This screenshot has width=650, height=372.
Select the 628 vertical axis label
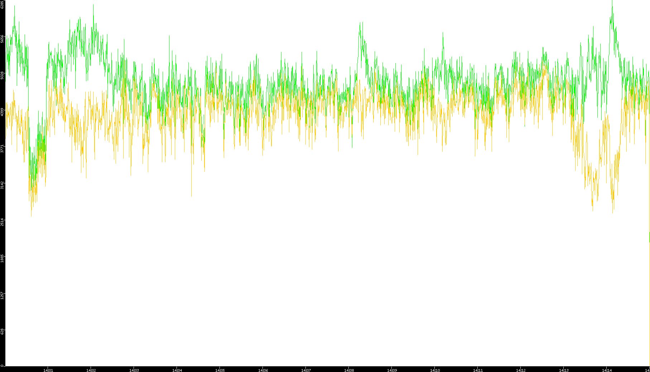(3, 332)
